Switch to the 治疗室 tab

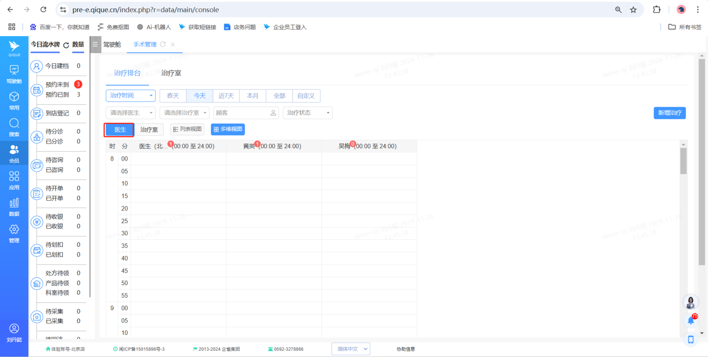tap(171, 73)
